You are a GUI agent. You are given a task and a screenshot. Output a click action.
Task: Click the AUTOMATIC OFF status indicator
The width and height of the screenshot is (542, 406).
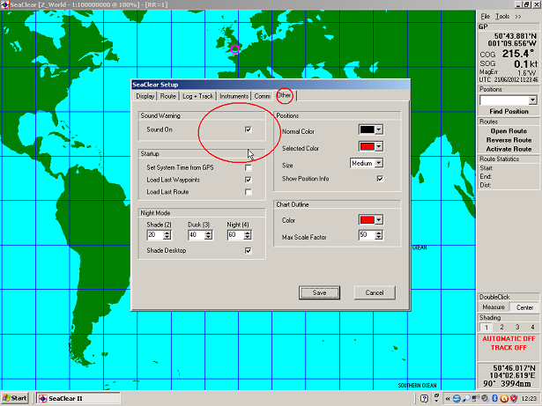click(x=509, y=339)
